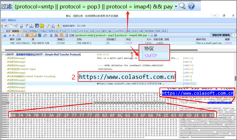Toggle the hex pane view icon
Image resolution: width=237 pixels, height=140 pixels.
35,35
